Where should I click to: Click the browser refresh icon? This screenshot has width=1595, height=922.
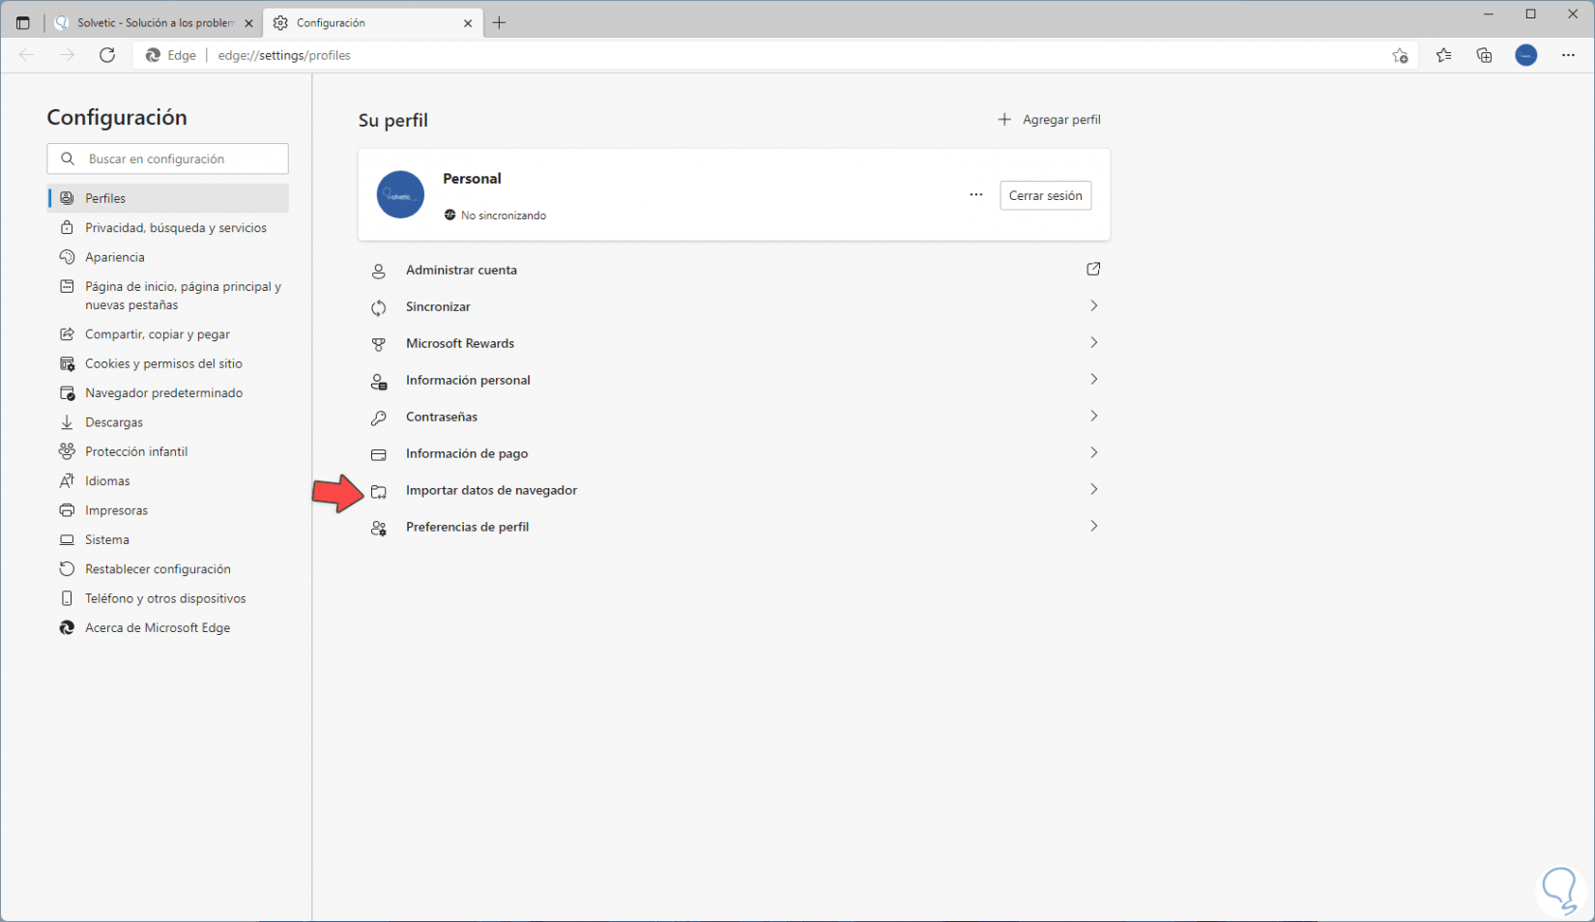point(107,55)
